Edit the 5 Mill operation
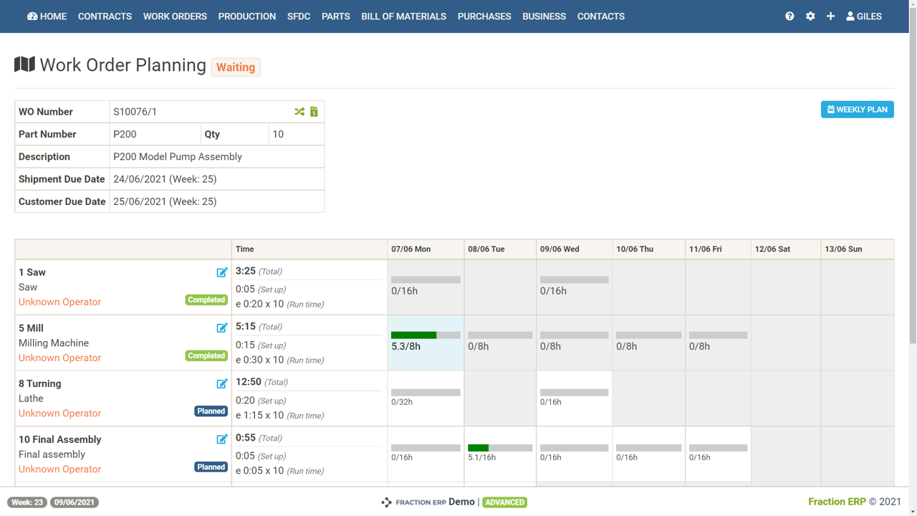This screenshot has width=917, height=516. click(x=222, y=328)
